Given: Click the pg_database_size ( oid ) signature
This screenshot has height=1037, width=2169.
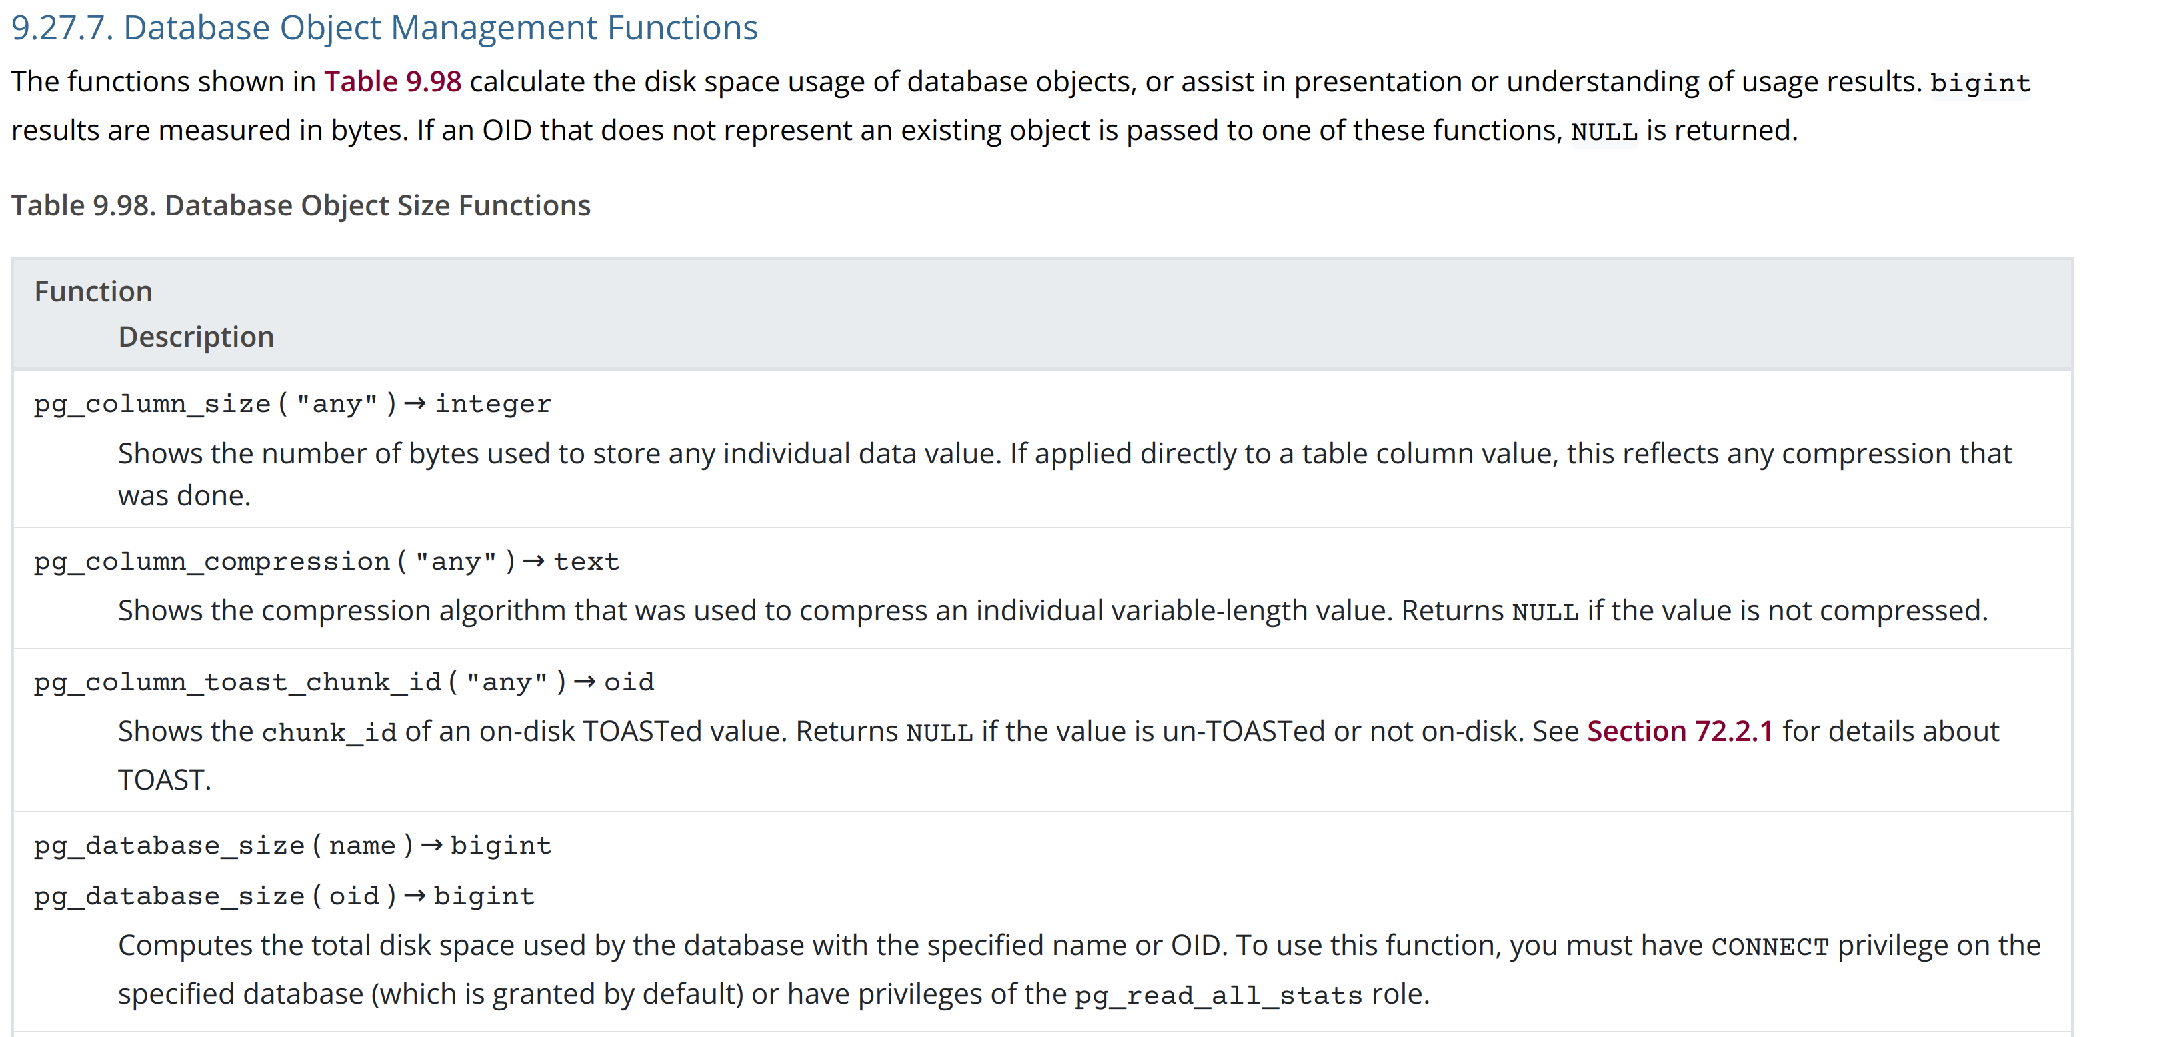Looking at the screenshot, I should 215,896.
